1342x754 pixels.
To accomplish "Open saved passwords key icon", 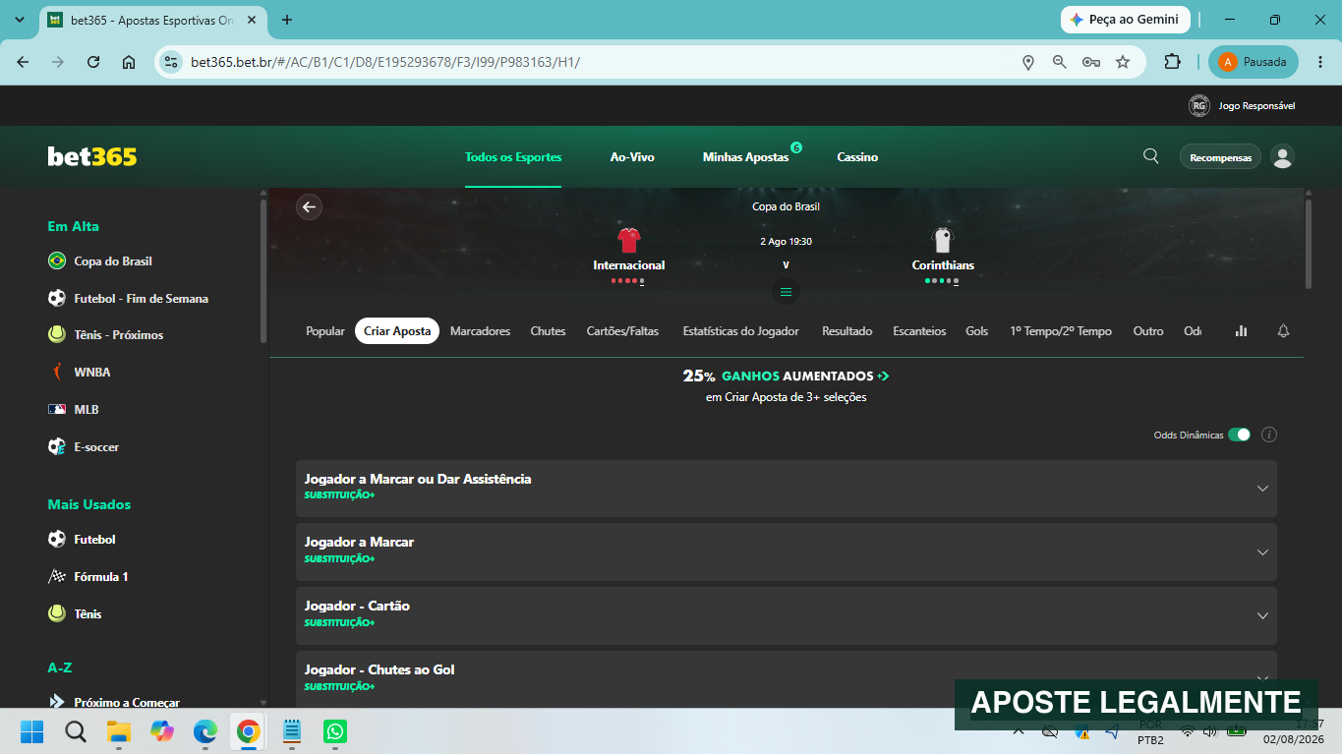I will [x=1091, y=62].
